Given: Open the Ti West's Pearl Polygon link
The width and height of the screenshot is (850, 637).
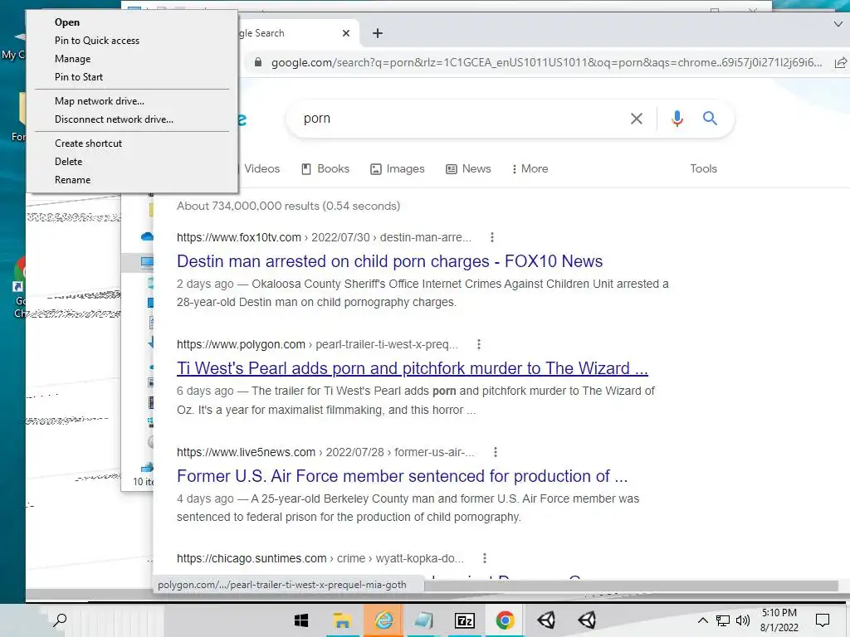Looking at the screenshot, I should pyautogui.click(x=412, y=368).
